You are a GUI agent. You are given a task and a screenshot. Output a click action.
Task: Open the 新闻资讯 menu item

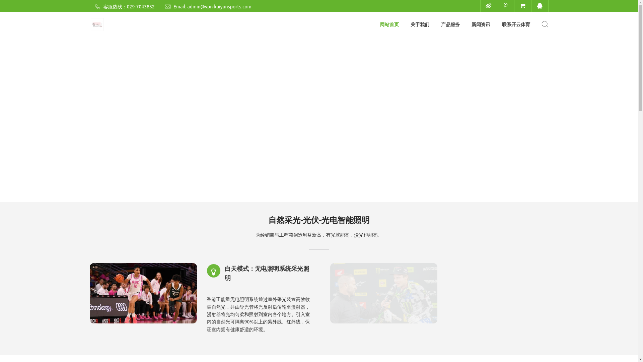481,24
